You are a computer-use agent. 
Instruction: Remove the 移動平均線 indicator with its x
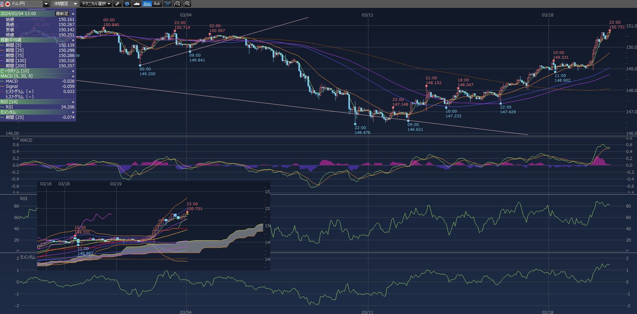(73, 40)
